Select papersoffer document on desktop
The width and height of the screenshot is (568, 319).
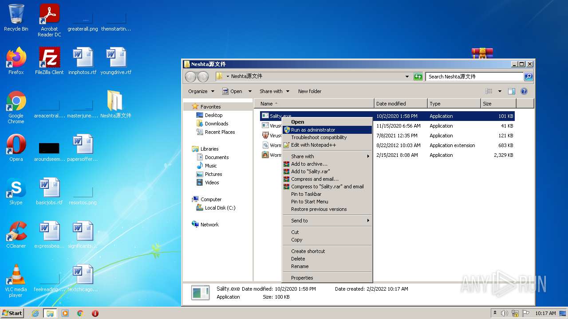(83, 148)
